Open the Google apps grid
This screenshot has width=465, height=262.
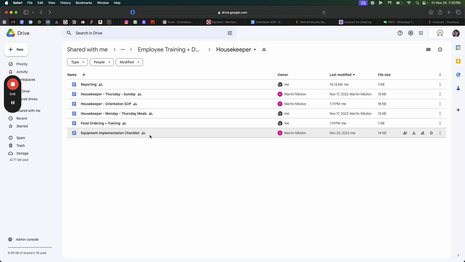421,33
